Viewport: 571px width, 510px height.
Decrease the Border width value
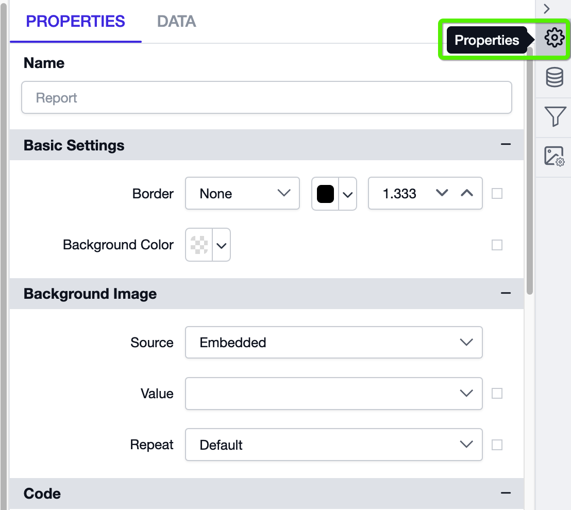442,193
